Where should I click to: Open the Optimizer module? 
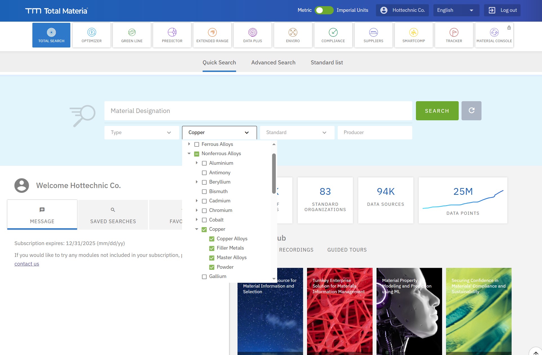[91, 35]
